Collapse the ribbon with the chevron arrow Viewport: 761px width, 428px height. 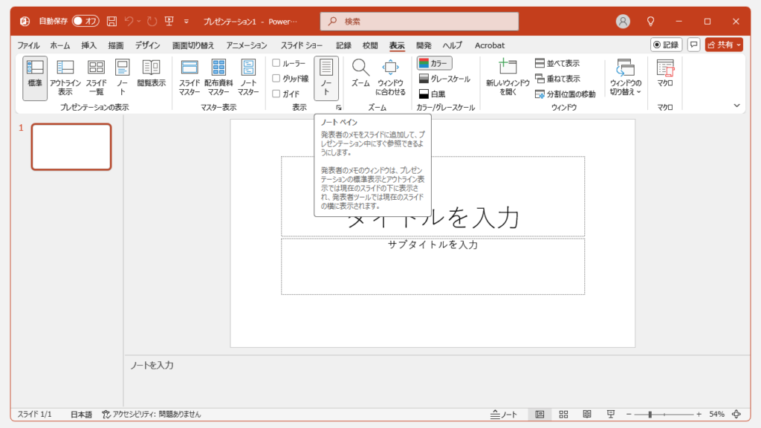coord(737,106)
